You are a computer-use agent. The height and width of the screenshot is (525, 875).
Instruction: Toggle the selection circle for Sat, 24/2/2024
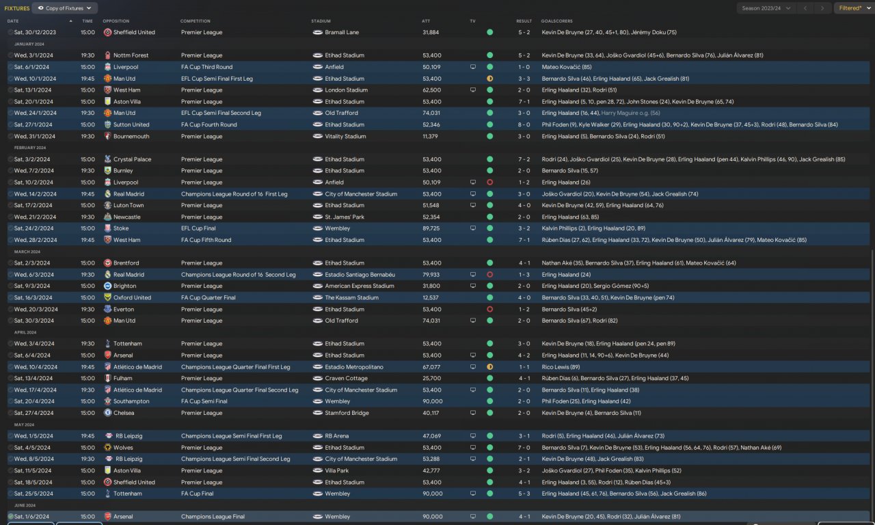click(10, 229)
